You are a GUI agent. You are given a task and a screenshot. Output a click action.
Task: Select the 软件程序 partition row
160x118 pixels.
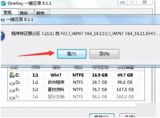pos(76,82)
